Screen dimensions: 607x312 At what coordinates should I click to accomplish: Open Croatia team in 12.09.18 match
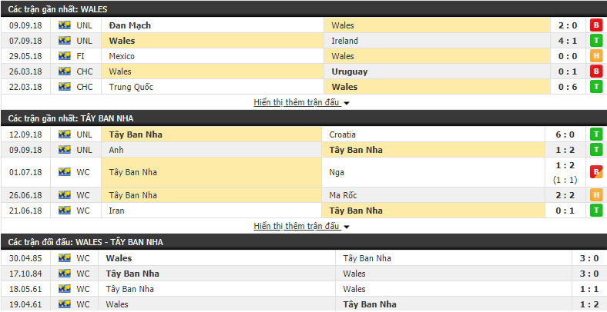[x=342, y=134]
